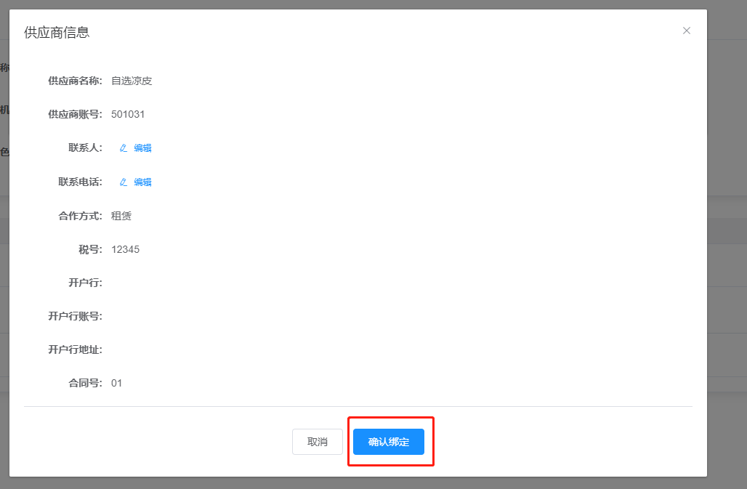Screen dimensions: 747x489
Task: Open the 编辑 link for 联系人
Action: click(x=142, y=148)
